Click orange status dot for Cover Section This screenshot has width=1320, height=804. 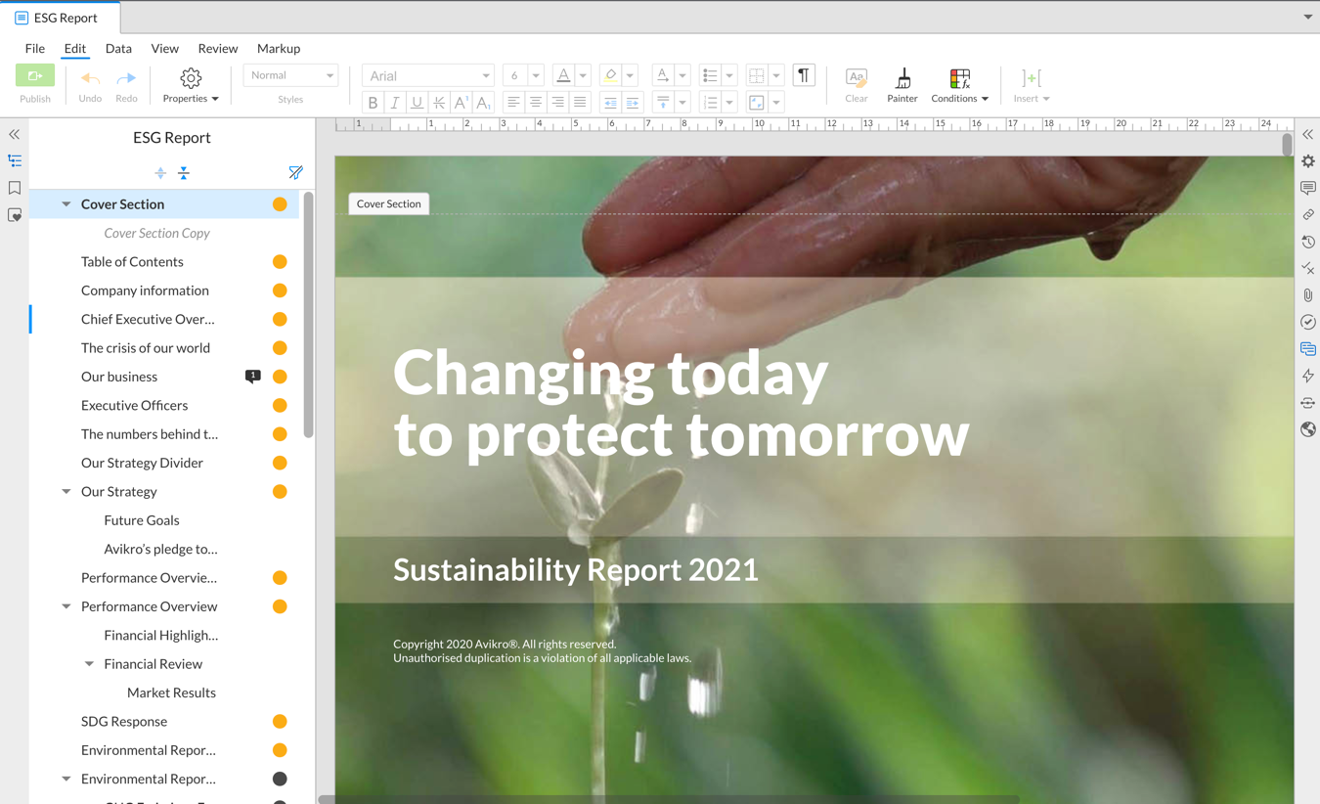coord(280,204)
